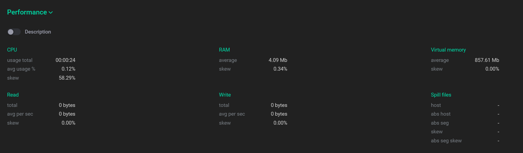
Task: Click the Virtual memory heading
Action: (448, 50)
